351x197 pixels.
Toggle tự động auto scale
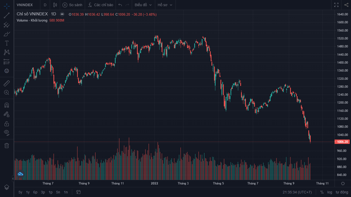(x=342, y=192)
